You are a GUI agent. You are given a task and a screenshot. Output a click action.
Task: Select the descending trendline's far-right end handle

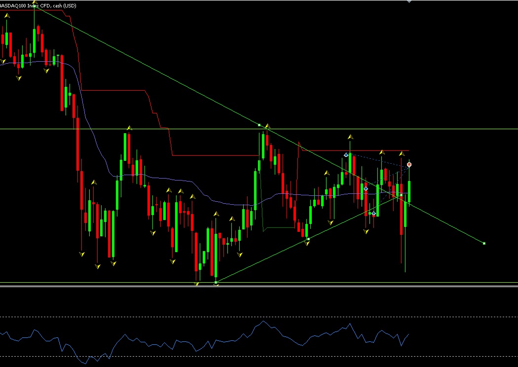tap(484, 244)
